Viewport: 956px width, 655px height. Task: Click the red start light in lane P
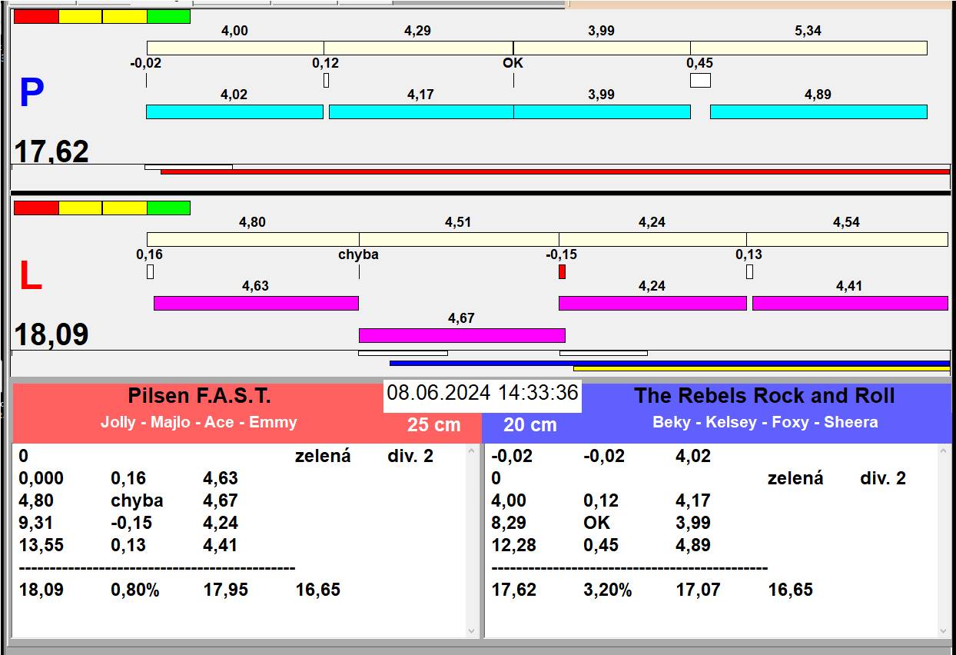coord(36,16)
